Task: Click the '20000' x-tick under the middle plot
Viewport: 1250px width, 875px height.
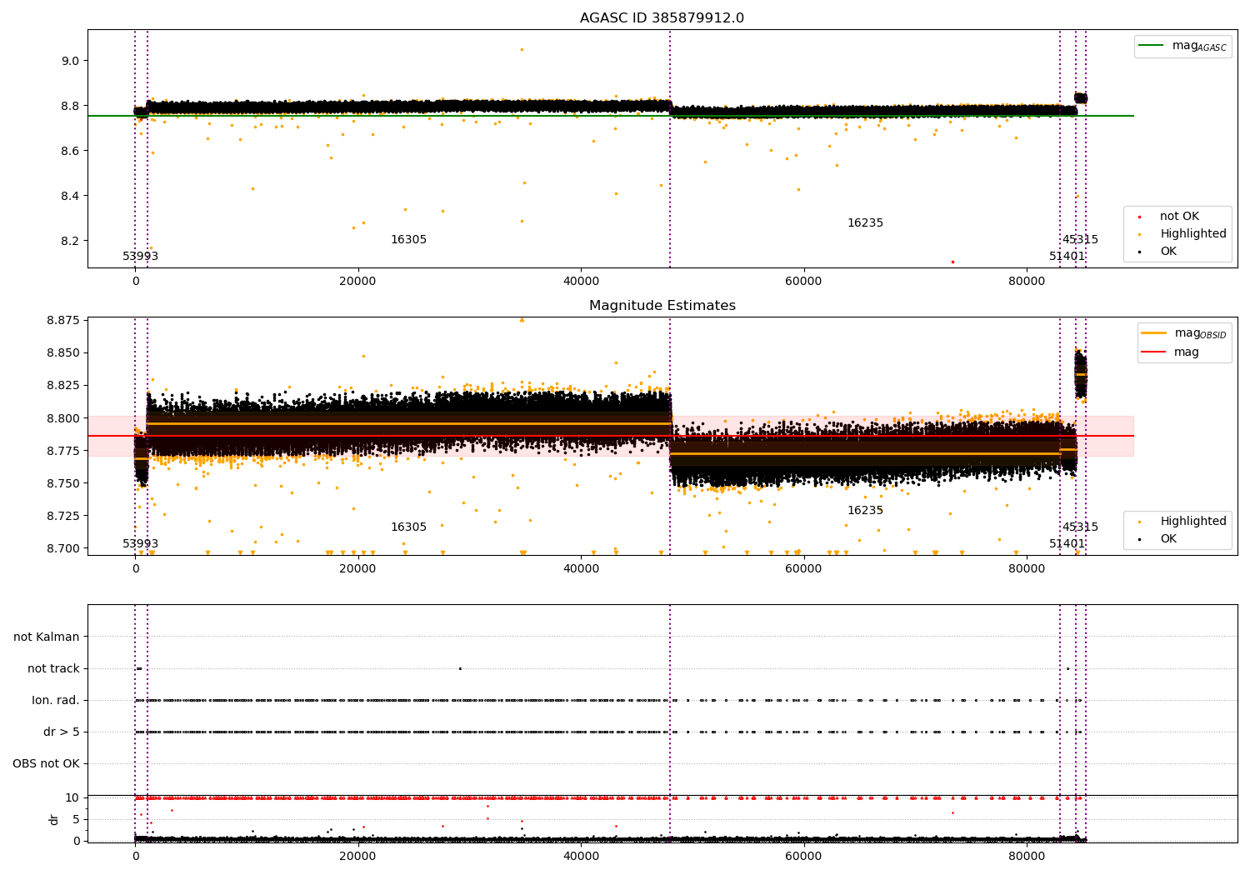Action: tap(358, 569)
